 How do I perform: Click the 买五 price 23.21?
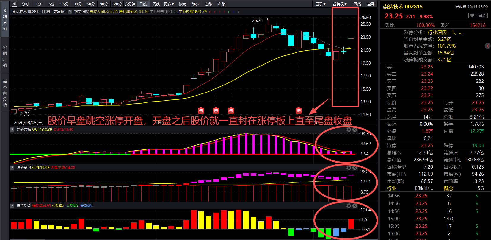pos(427,95)
